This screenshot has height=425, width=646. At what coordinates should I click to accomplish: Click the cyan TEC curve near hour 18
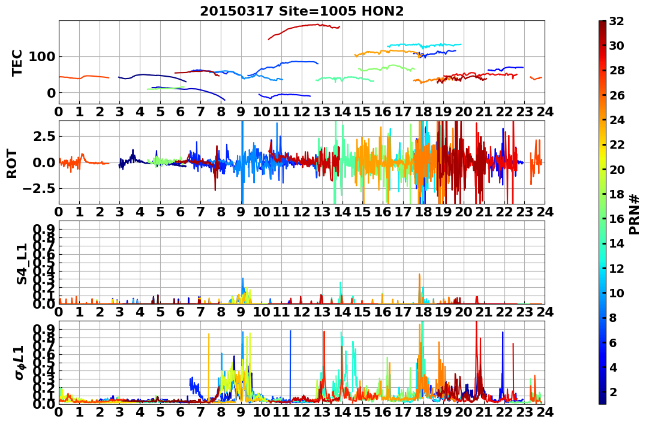[x=424, y=46]
